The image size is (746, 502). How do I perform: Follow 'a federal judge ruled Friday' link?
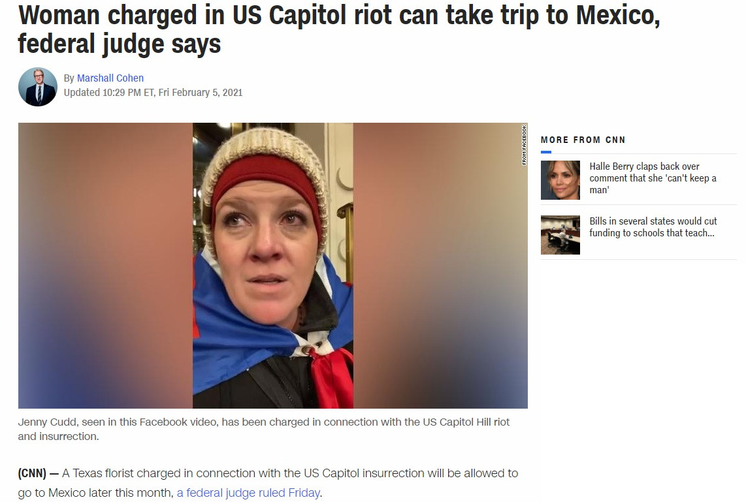(x=248, y=493)
